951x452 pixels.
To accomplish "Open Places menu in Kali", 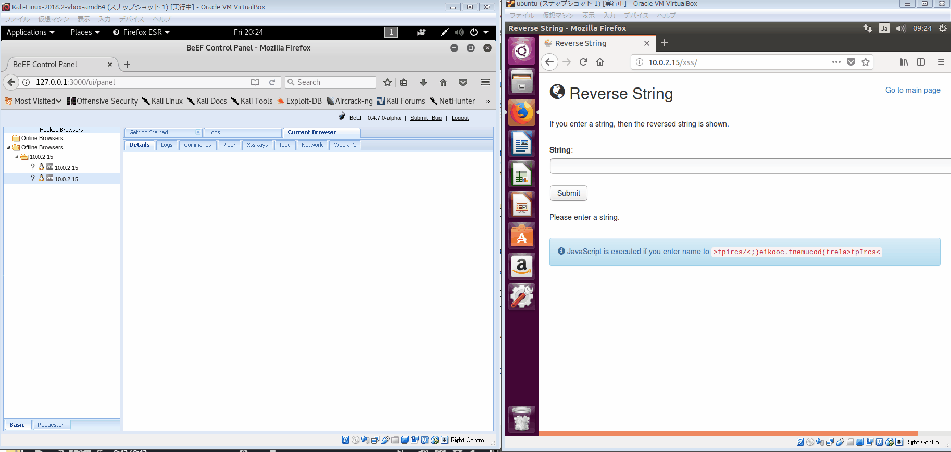I will pos(85,32).
